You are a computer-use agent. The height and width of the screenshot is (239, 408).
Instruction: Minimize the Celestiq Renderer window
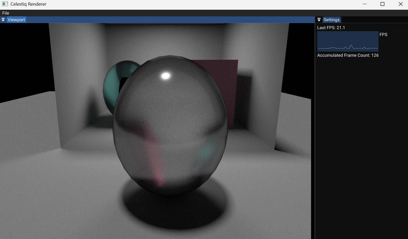pos(365,4)
